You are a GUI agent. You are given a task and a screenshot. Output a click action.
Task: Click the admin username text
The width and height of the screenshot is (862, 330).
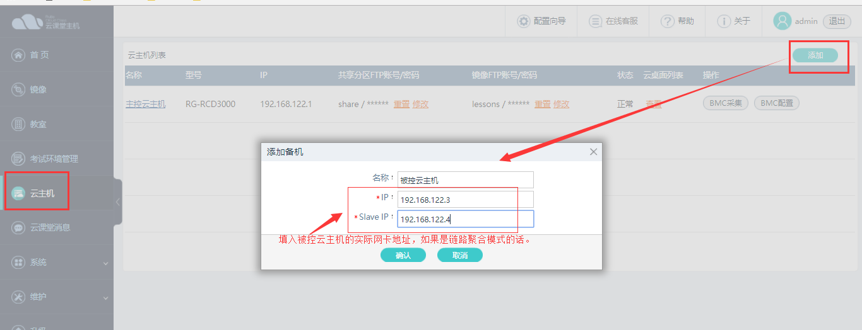(806, 21)
